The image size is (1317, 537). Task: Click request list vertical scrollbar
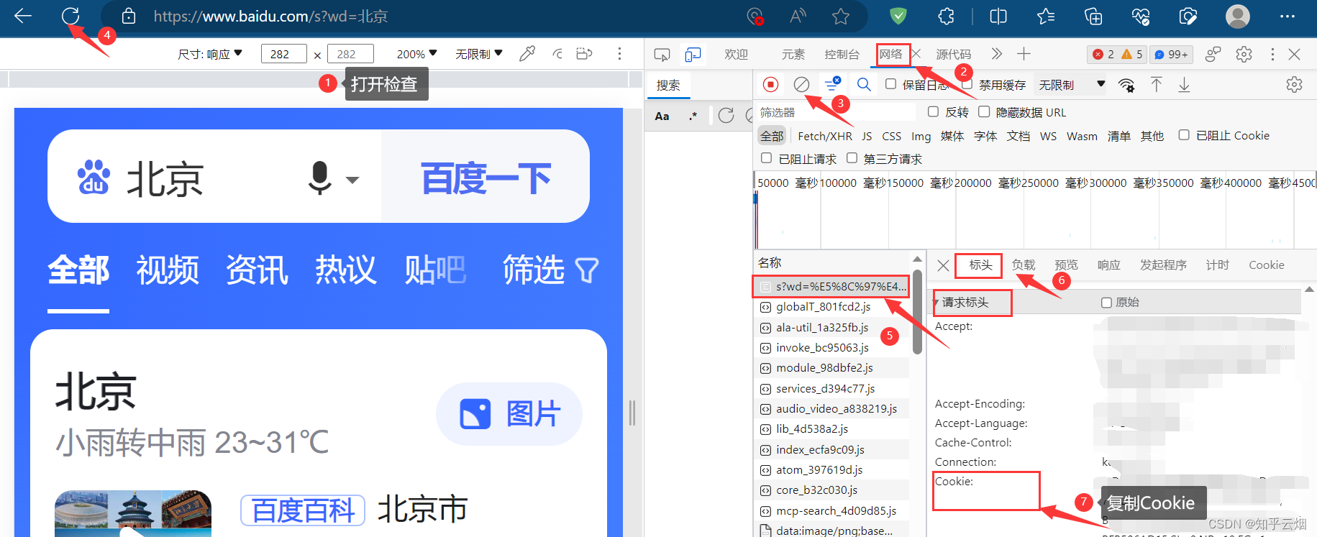click(917, 312)
